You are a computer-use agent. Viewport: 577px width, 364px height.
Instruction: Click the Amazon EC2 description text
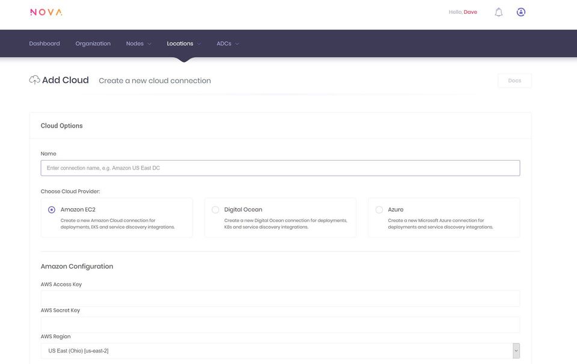pos(118,224)
